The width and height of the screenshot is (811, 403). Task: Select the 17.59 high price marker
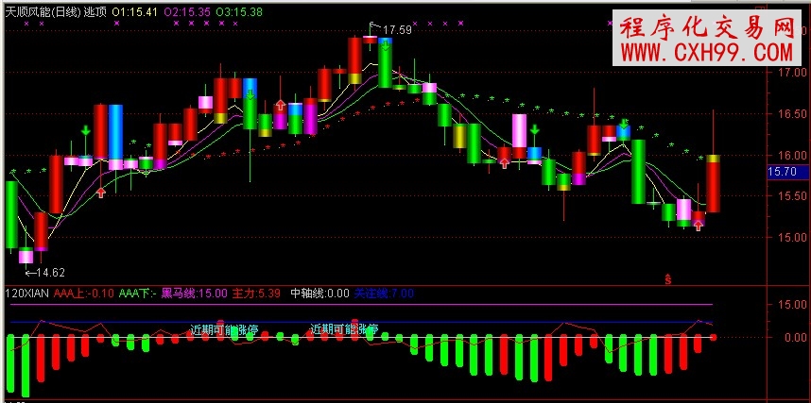pos(396,30)
